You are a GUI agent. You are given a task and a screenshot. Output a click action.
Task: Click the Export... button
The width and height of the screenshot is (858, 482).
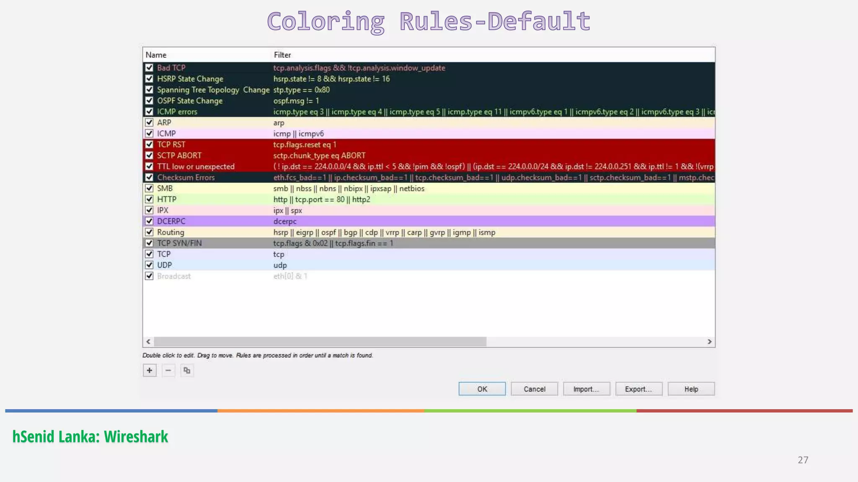639,389
